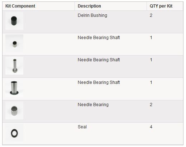186x147 pixels.
Task: Click the QTY per Kit column header
Action: click(x=161, y=6)
